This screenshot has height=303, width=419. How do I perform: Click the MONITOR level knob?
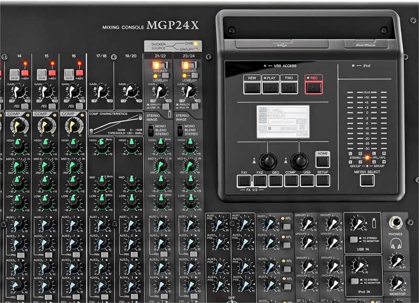397,284
